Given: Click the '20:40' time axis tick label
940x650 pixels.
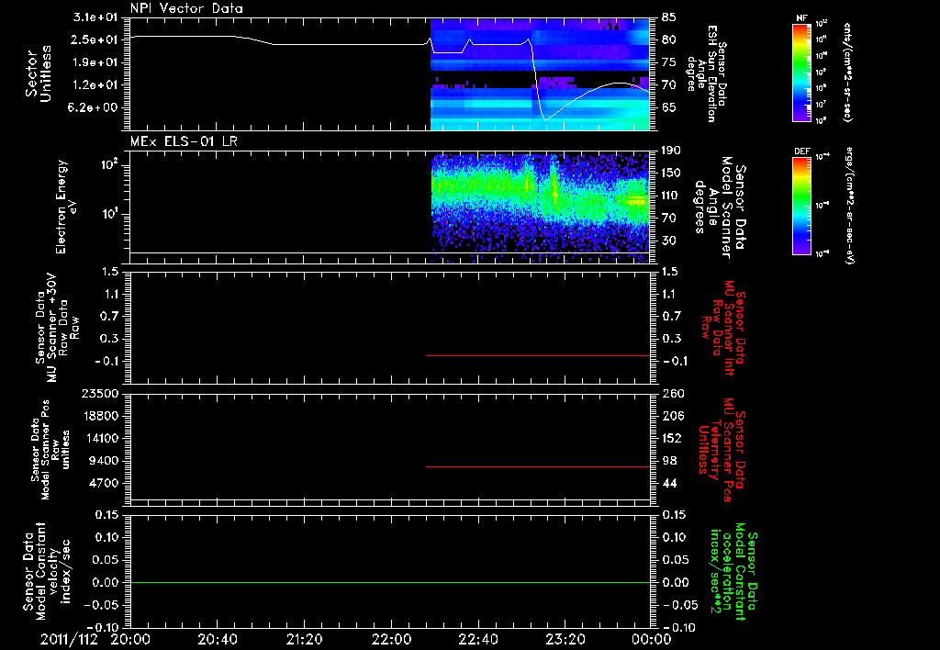Looking at the screenshot, I should (218, 639).
